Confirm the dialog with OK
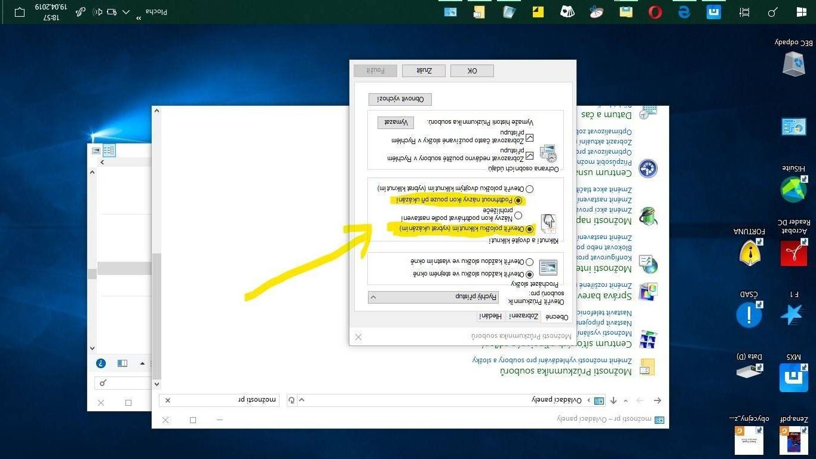Image resolution: width=816 pixels, height=459 pixels. (472, 71)
